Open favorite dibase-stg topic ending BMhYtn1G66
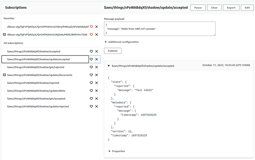The image size is (255, 160). click(x=47, y=34)
